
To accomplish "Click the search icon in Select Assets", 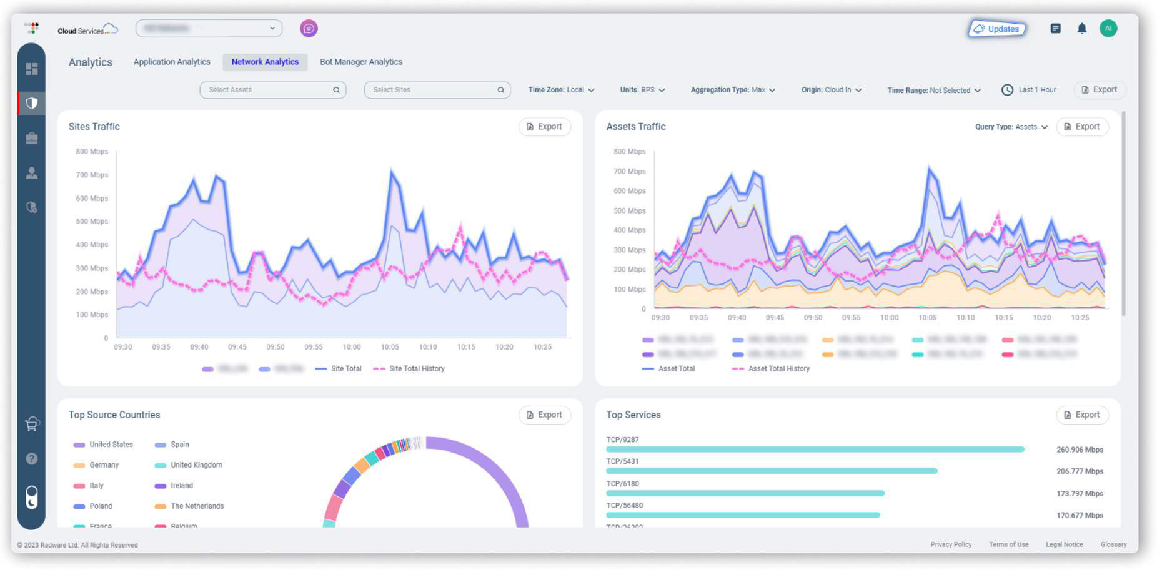I will 336,90.
